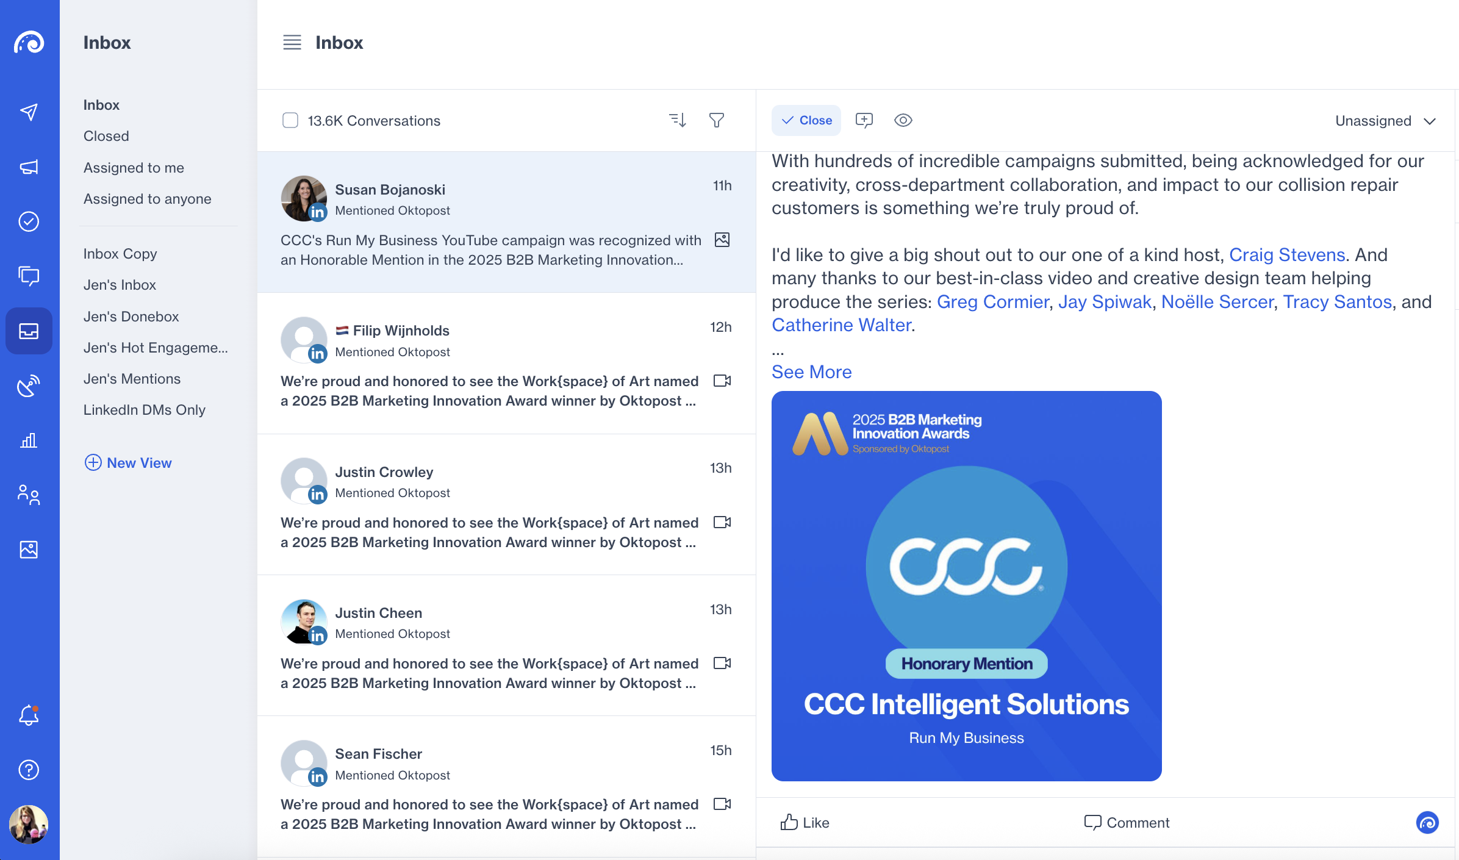The image size is (1459, 860).
Task: Open the CCC Honorary Mention award image
Action: (966, 586)
